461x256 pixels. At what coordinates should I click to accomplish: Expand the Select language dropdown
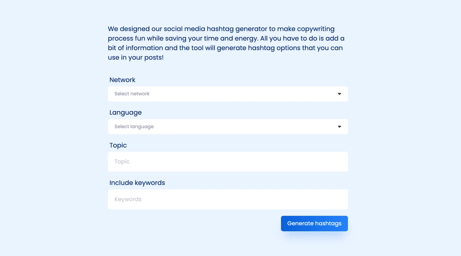228,126
